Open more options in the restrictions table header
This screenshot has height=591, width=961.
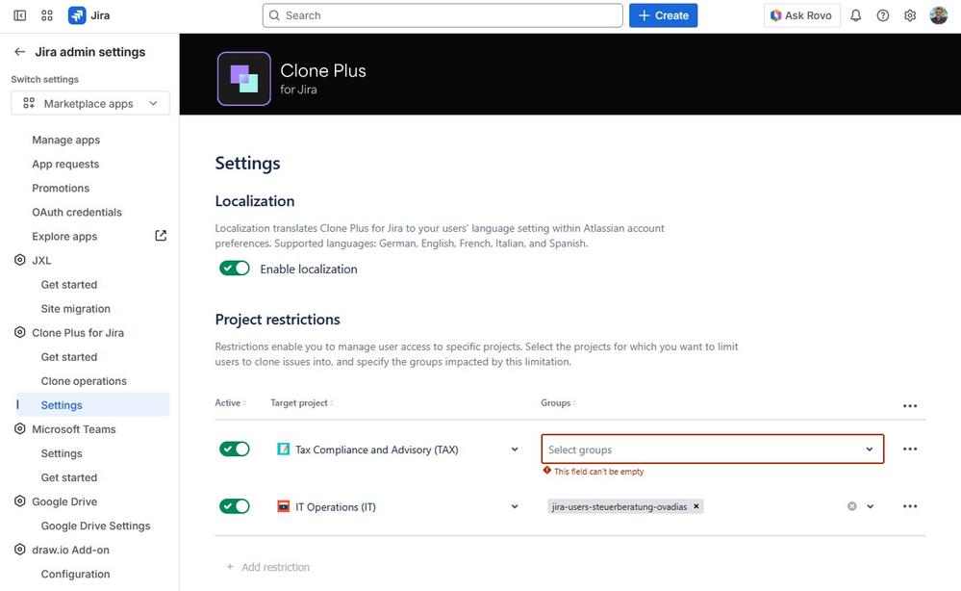point(909,406)
